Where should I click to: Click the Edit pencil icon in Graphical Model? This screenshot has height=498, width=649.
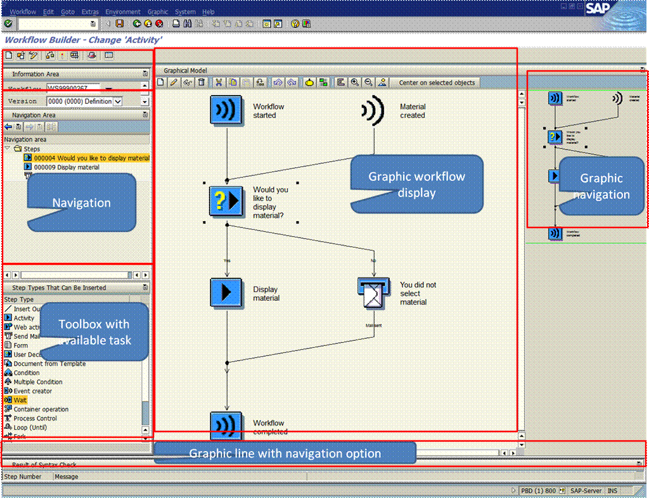tap(174, 82)
